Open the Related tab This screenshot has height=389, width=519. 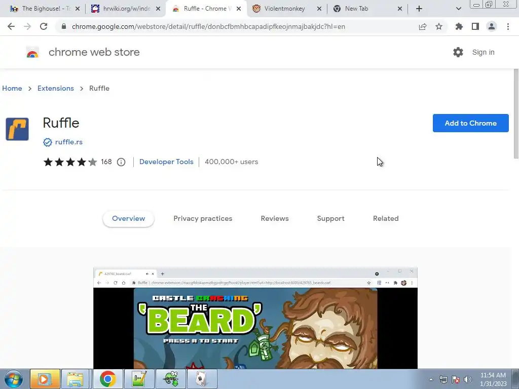click(x=386, y=218)
